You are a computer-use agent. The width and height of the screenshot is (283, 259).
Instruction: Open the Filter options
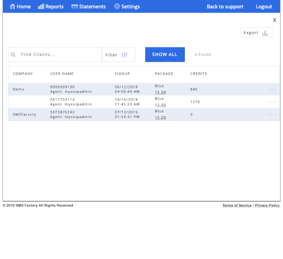click(x=119, y=55)
